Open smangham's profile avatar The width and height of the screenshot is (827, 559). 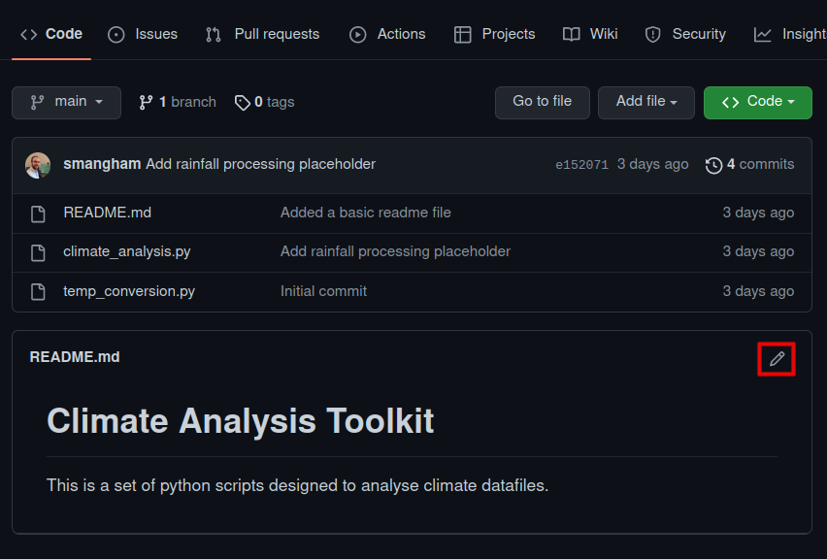click(x=37, y=164)
